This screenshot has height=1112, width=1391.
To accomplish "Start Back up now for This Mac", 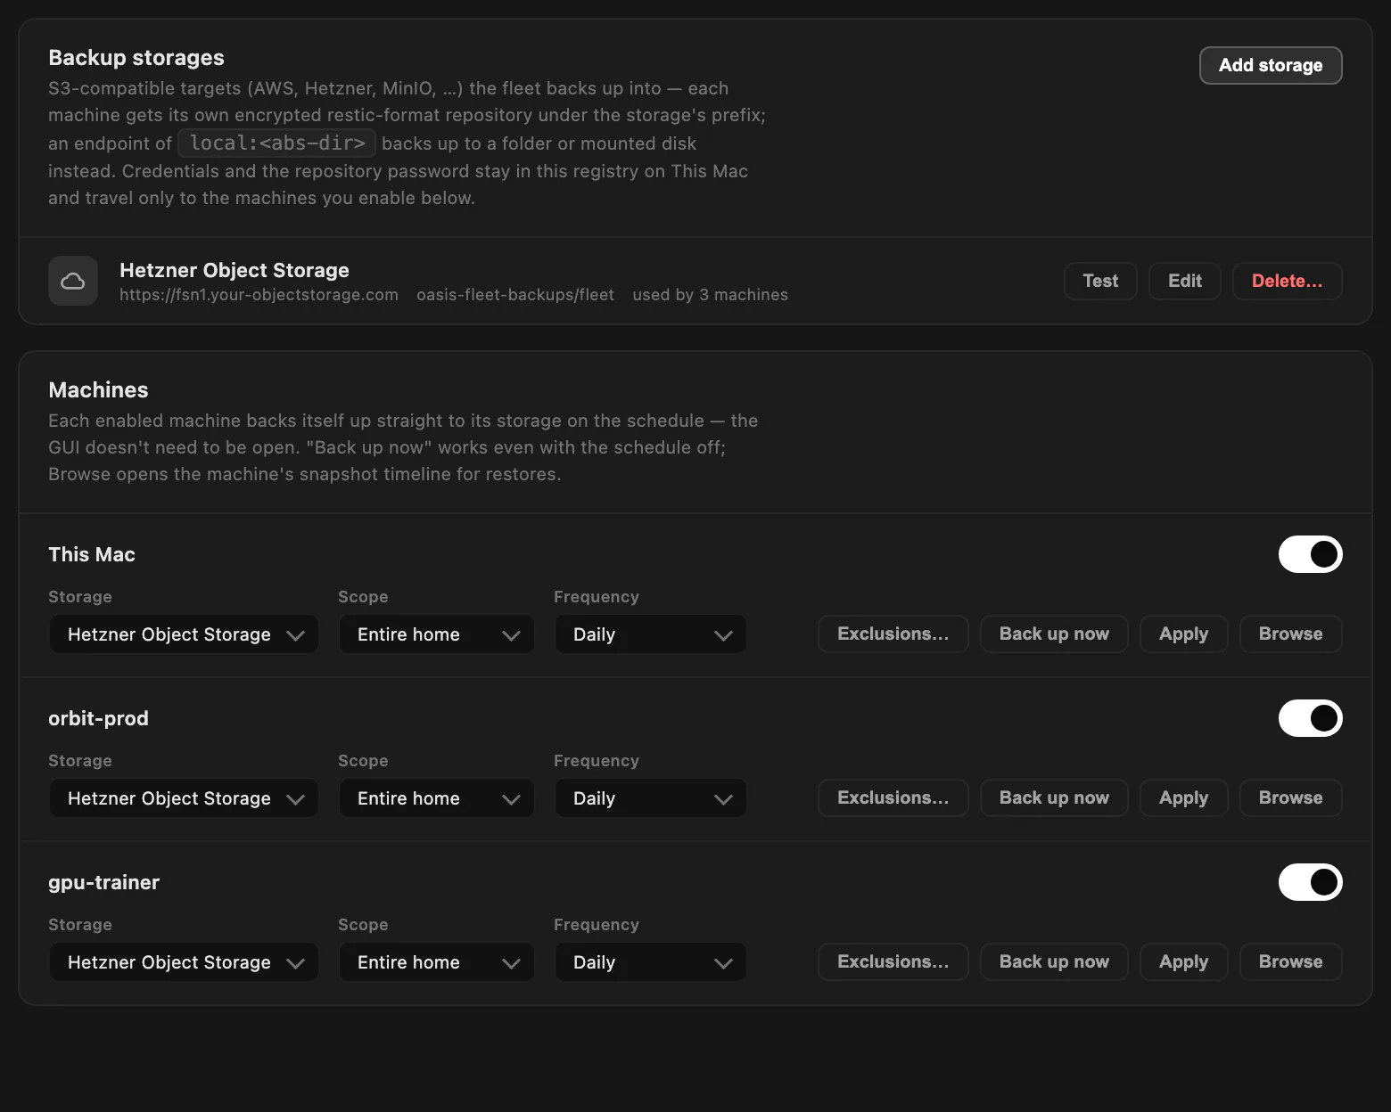I will [1054, 634].
